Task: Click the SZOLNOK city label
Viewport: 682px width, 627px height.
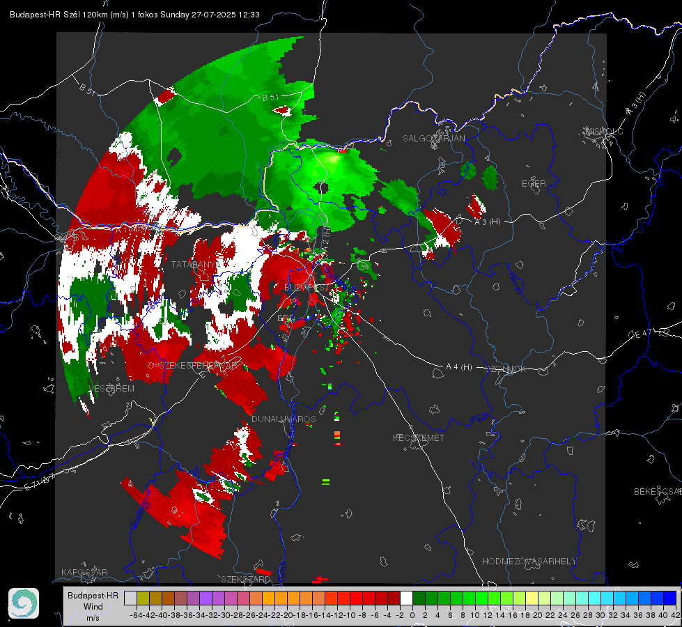Action: click(x=506, y=369)
